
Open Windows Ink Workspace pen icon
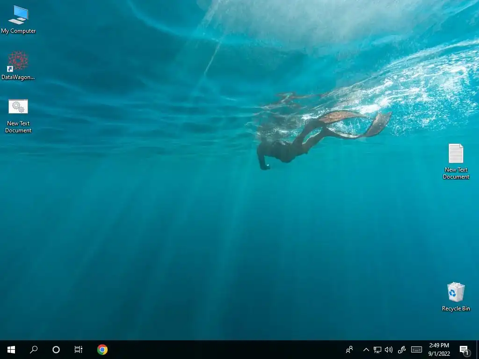coord(402,350)
